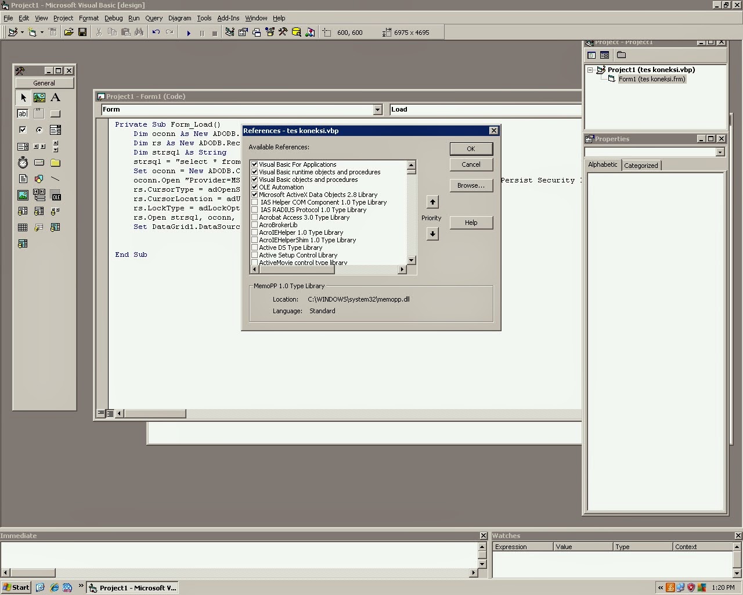
Task: Open the Menu Editor from the toolbar
Action: (52, 33)
